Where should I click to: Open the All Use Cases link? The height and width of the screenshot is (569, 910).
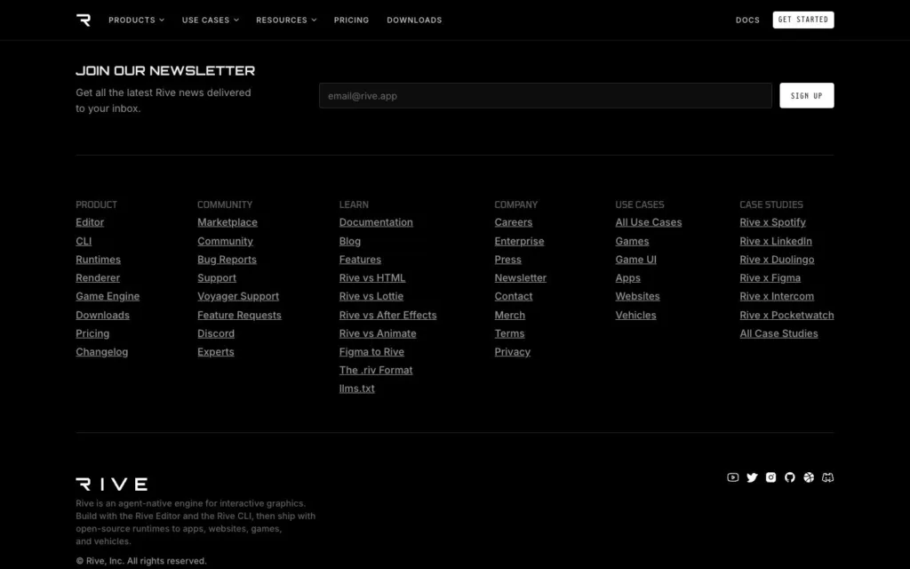click(649, 222)
